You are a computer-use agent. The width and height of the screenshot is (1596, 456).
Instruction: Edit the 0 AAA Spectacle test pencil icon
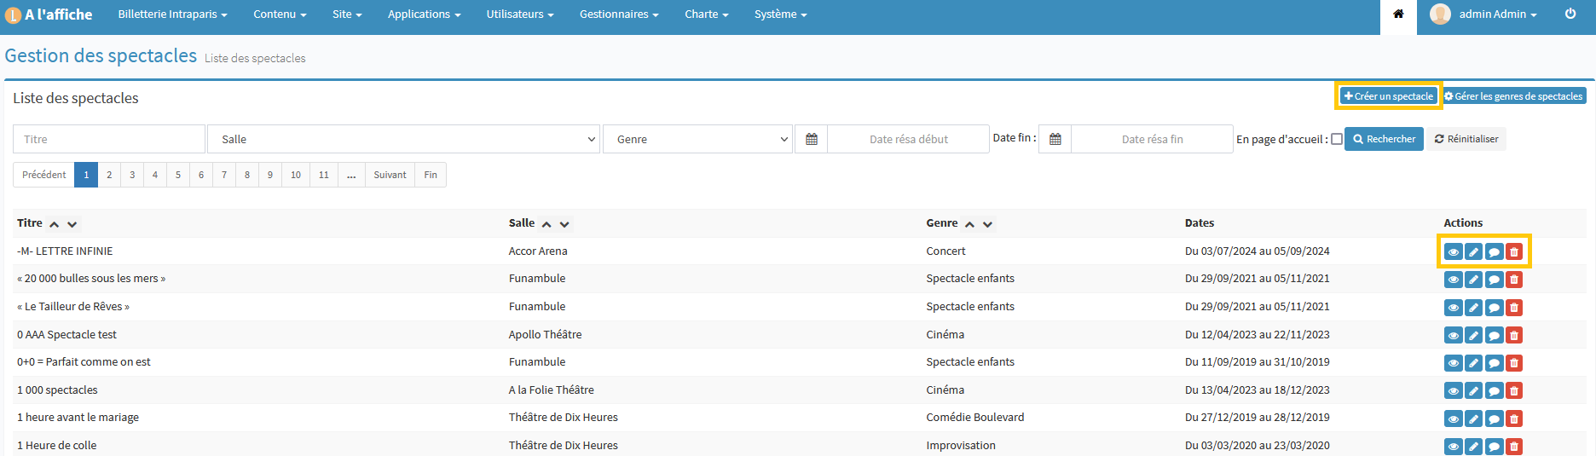pyautogui.click(x=1473, y=335)
